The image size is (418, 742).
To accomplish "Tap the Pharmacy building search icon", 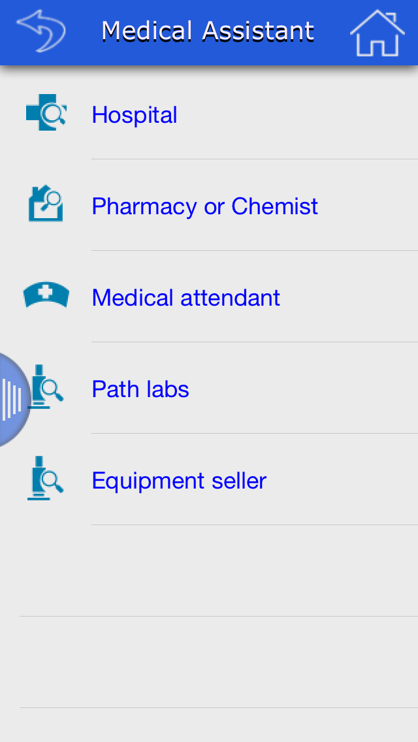I will 46,204.
